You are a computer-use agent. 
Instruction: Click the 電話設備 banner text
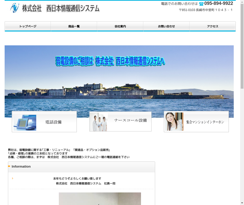coord(53,122)
